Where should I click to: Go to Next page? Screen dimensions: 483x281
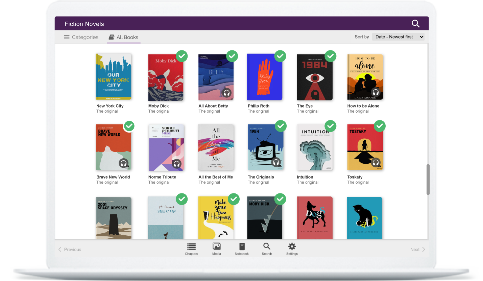click(417, 250)
